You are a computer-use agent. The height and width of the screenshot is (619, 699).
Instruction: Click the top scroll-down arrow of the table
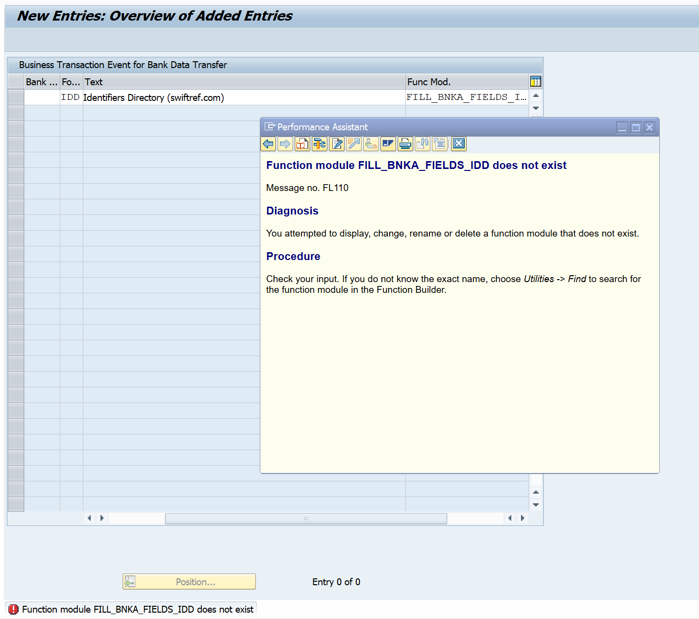pos(536,108)
